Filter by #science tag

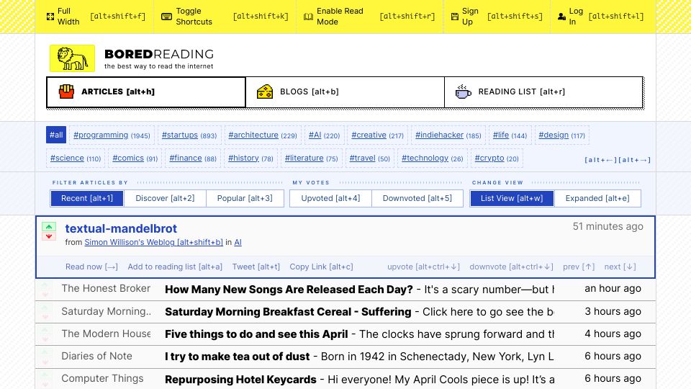point(76,158)
